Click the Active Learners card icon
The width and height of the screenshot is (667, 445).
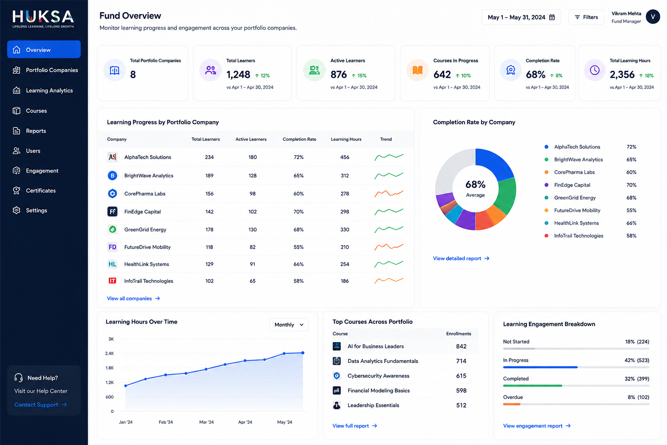tap(314, 70)
